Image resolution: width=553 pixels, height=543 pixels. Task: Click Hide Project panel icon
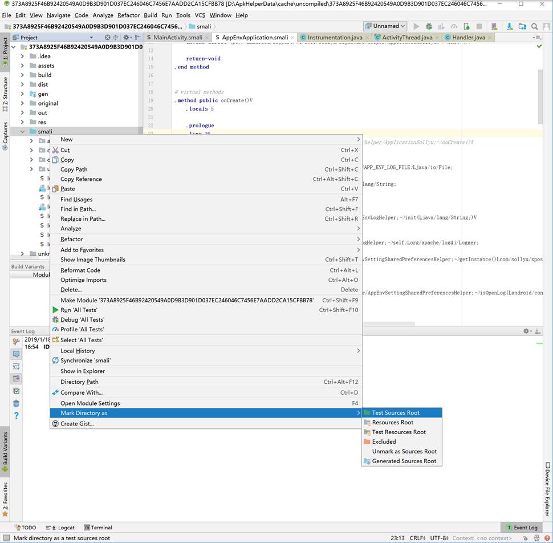(x=137, y=38)
